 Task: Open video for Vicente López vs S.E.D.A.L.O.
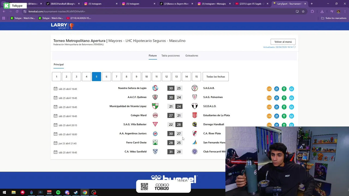269,107
